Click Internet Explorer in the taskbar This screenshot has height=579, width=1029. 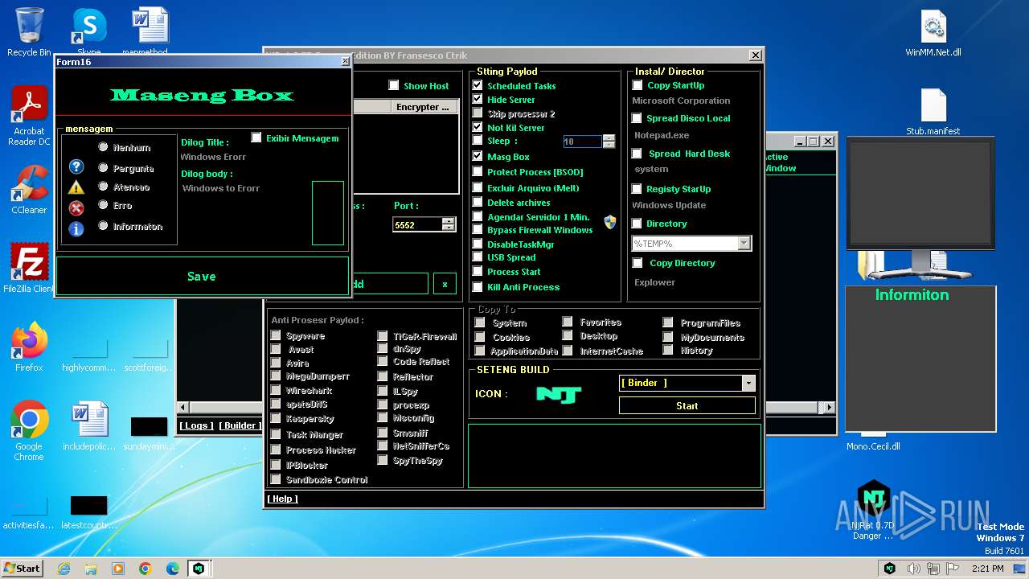pyautogui.click(x=64, y=569)
